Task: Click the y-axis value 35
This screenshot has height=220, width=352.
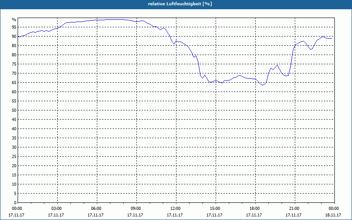Action: tap(14, 138)
